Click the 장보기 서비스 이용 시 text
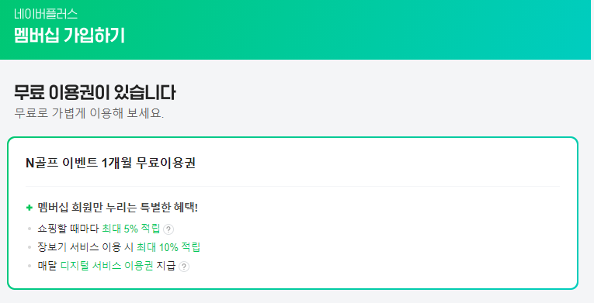This screenshot has height=303, width=594. [x=85, y=247]
